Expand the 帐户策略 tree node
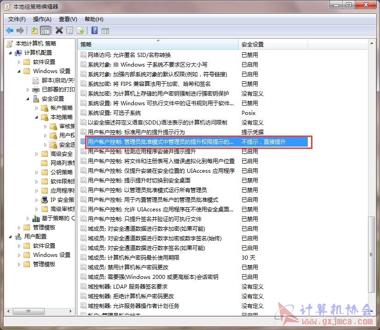The height and width of the screenshot is (330, 380). pyautogui.click(x=36, y=108)
